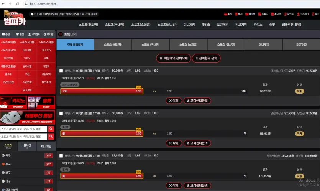Switch to the 스포츠 (해외형) history tab

click(113, 44)
